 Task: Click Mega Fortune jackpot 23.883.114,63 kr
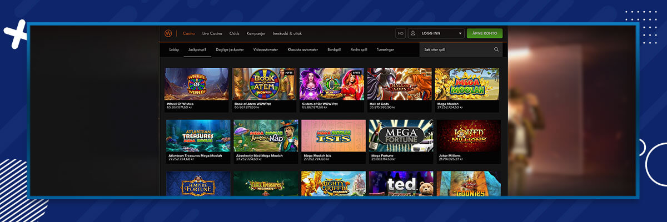point(384,159)
